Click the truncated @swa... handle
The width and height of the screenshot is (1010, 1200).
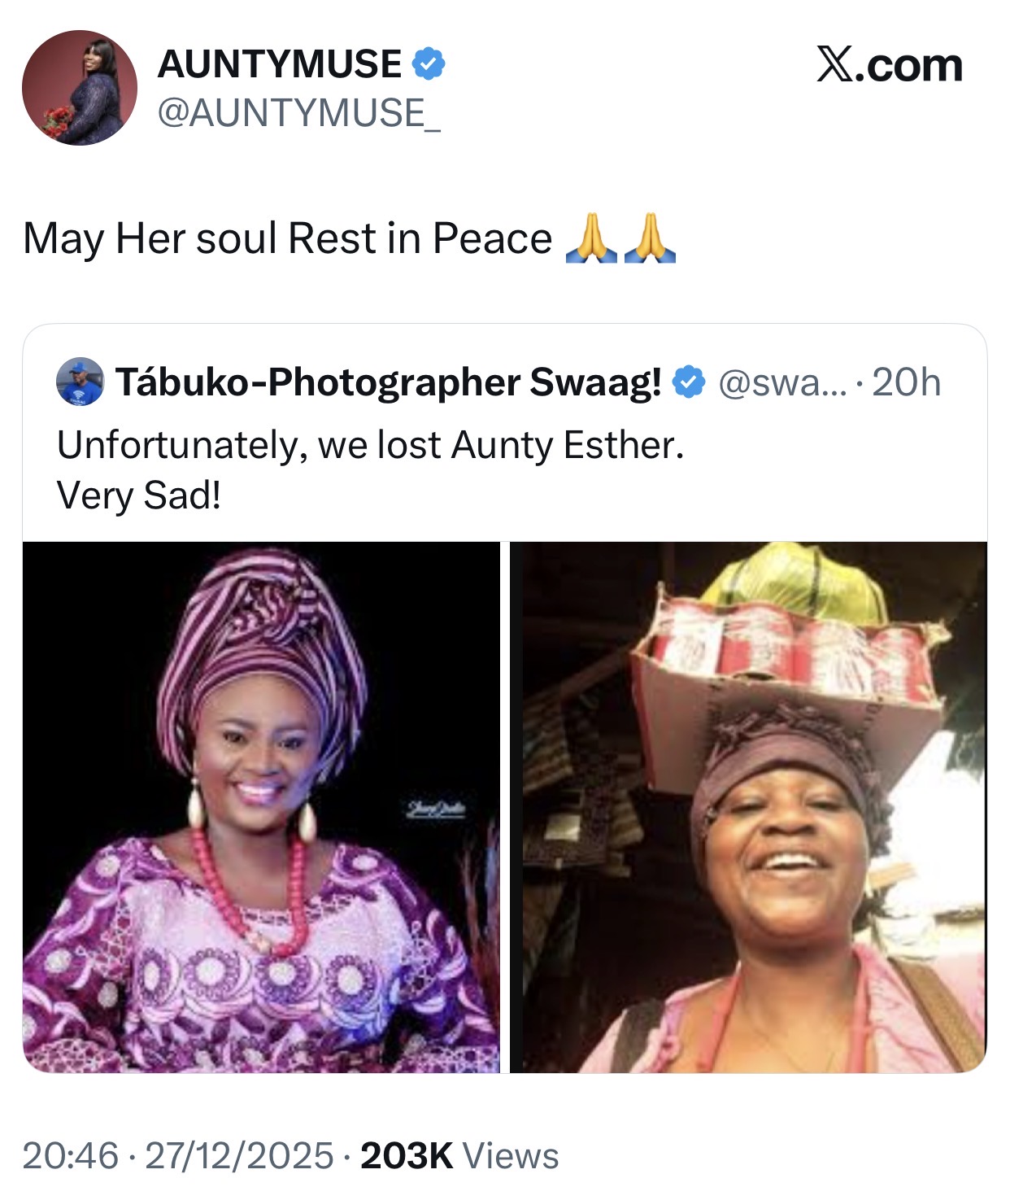click(x=782, y=382)
